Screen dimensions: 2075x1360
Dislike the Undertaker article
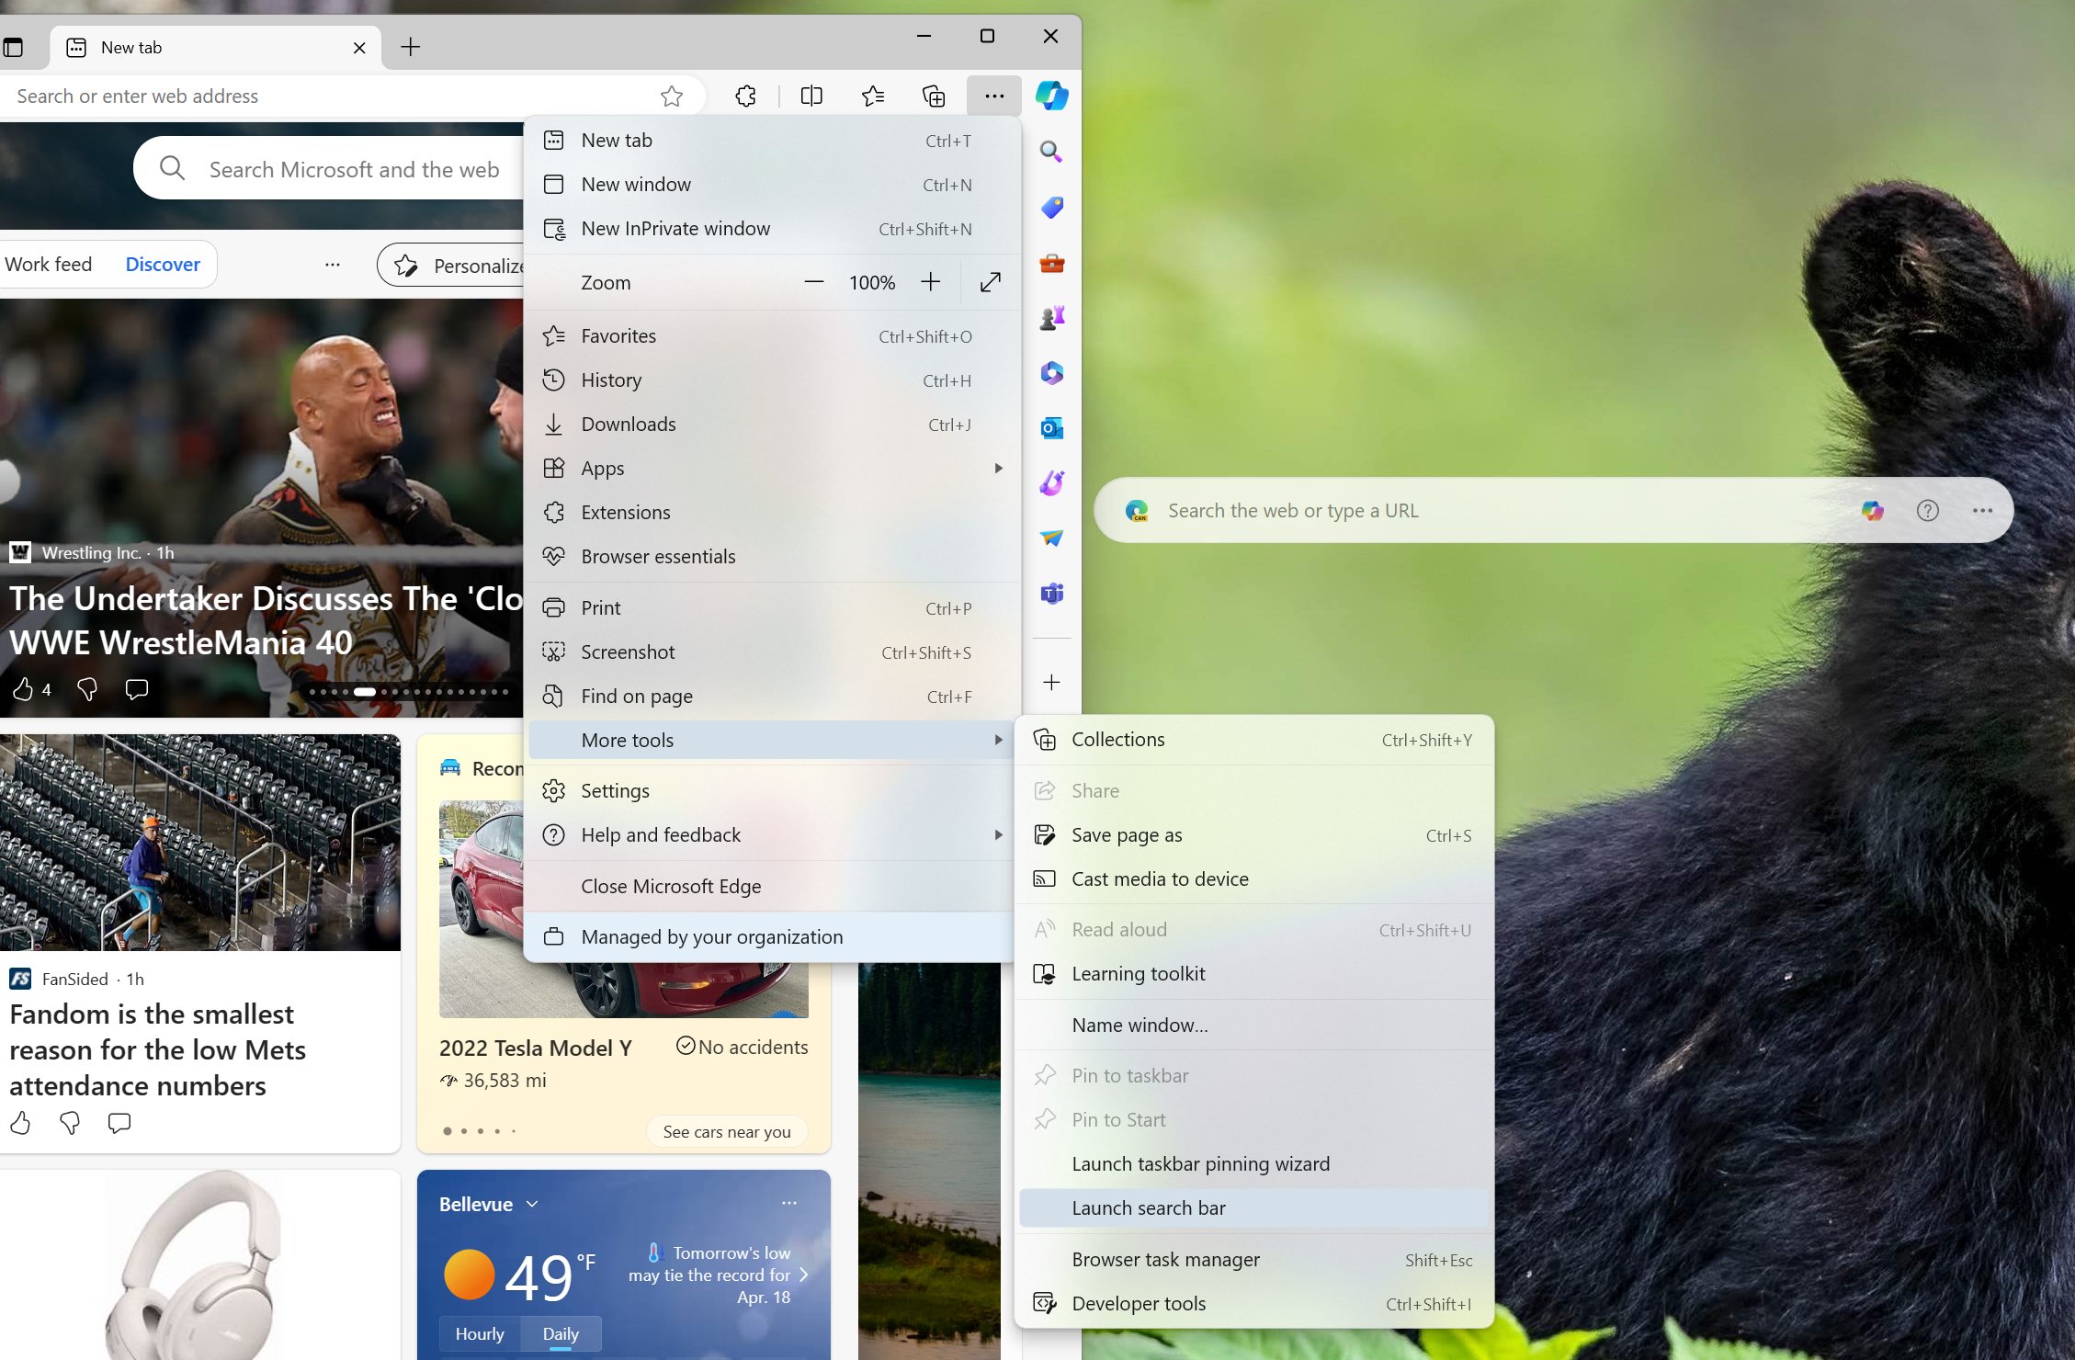pos(87,689)
